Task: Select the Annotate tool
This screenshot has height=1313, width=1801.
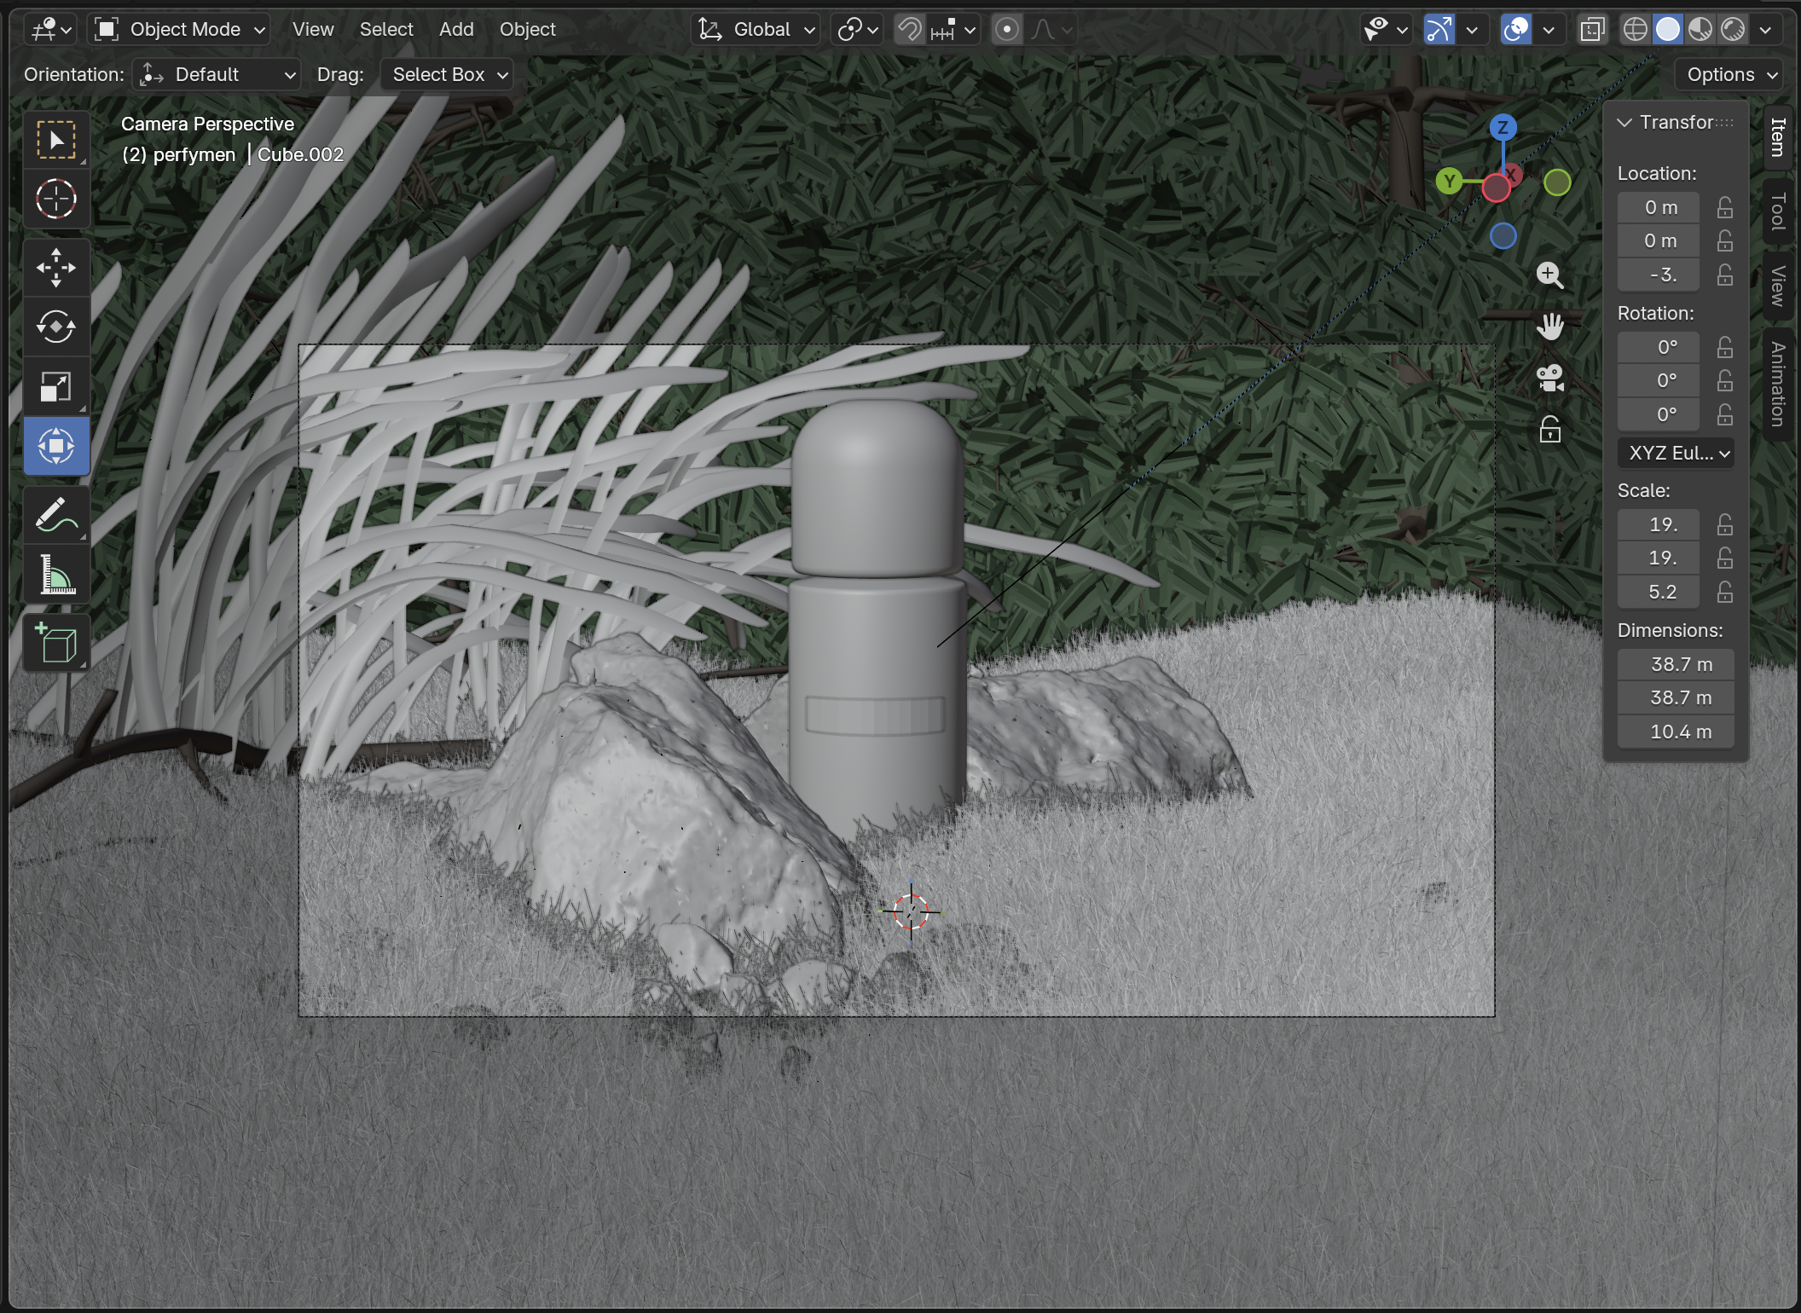Action: click(x=56, y=515)
